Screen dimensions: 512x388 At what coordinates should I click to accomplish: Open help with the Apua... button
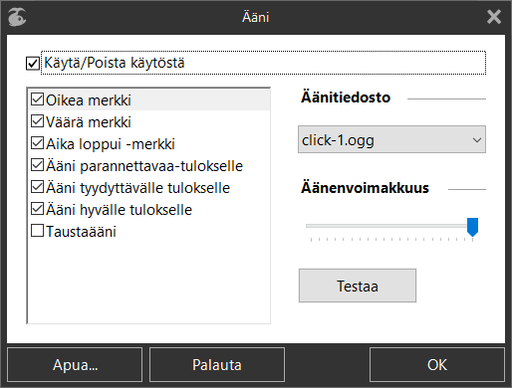(x=75, y=365)
